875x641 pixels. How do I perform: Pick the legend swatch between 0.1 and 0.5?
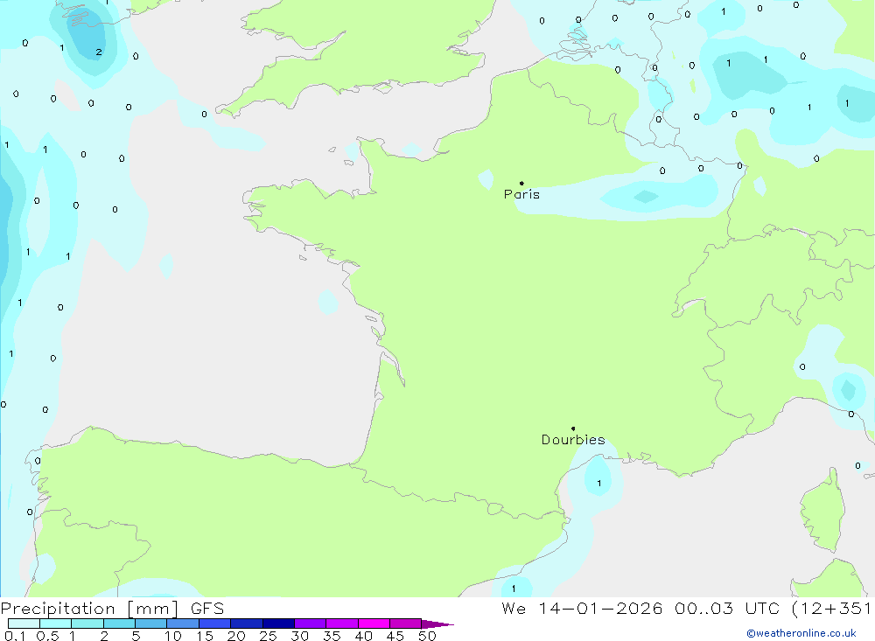[x=24, y=624]
